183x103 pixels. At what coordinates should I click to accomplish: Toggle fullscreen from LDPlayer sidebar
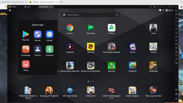point(176,25)
